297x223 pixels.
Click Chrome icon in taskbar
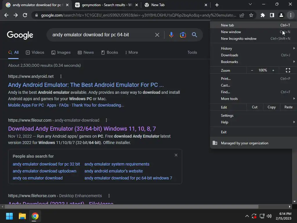click(x=35, y=216)
